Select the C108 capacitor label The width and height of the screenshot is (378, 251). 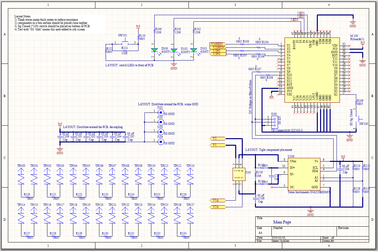[x=261, y=198]
